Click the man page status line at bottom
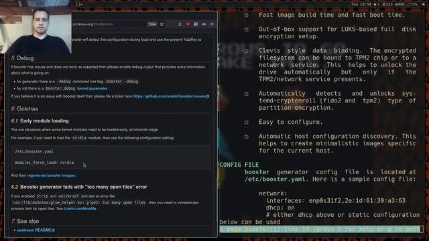The height and width of the screenshot is (241, 429). coord(321,229)
